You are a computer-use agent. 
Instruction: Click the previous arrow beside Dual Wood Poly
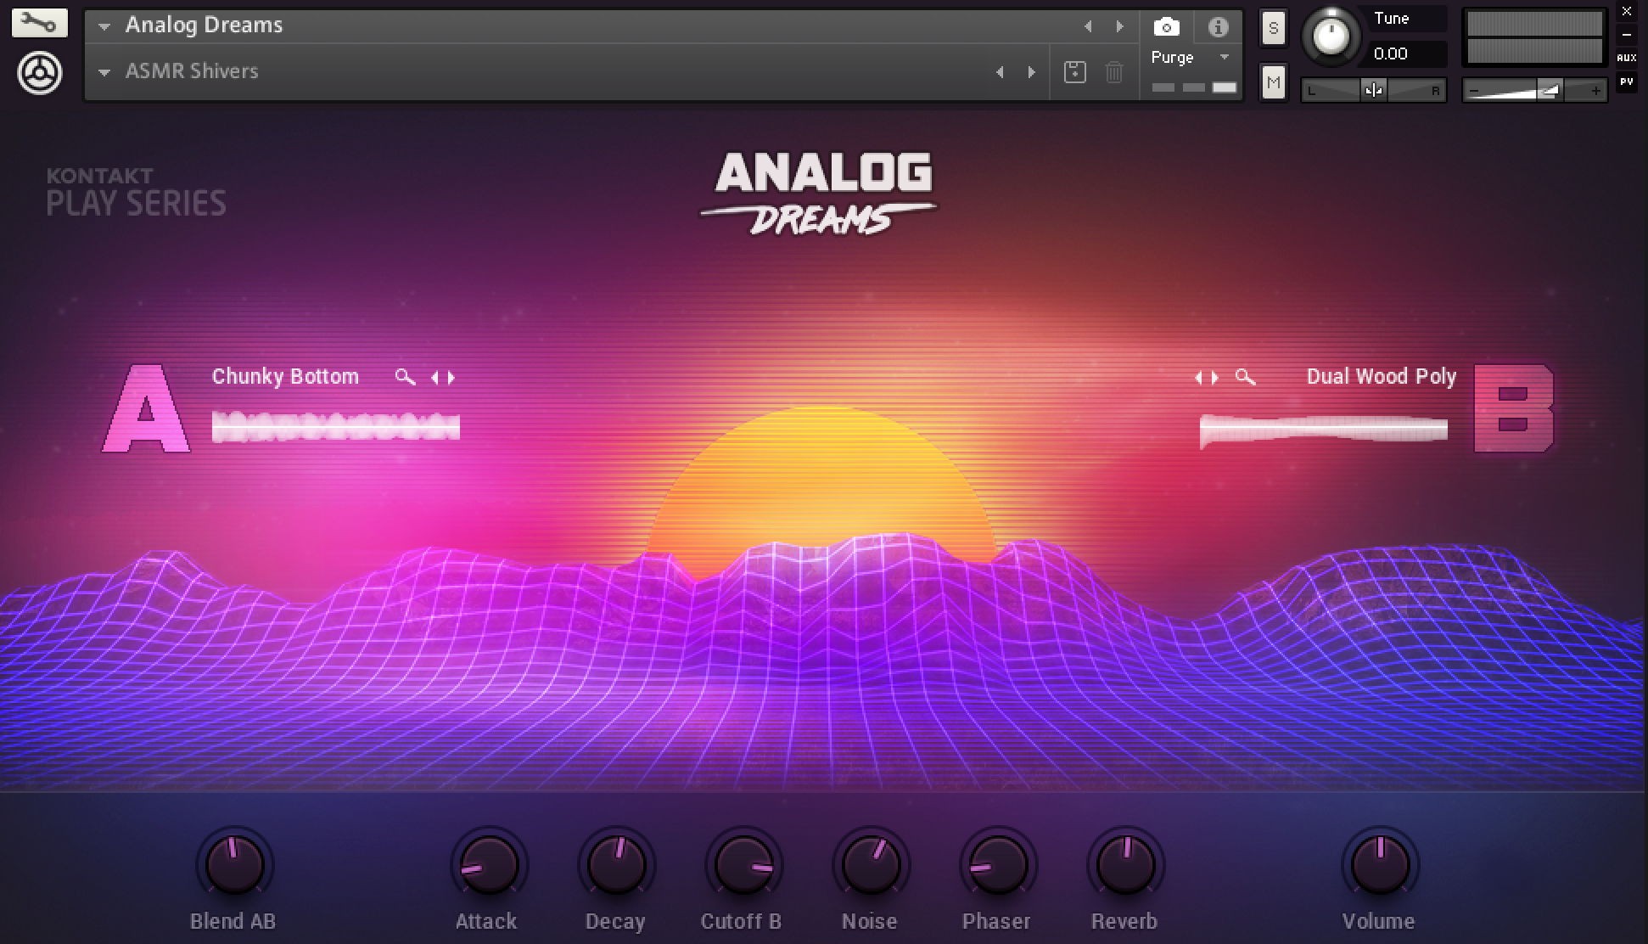coord(1198,378)
